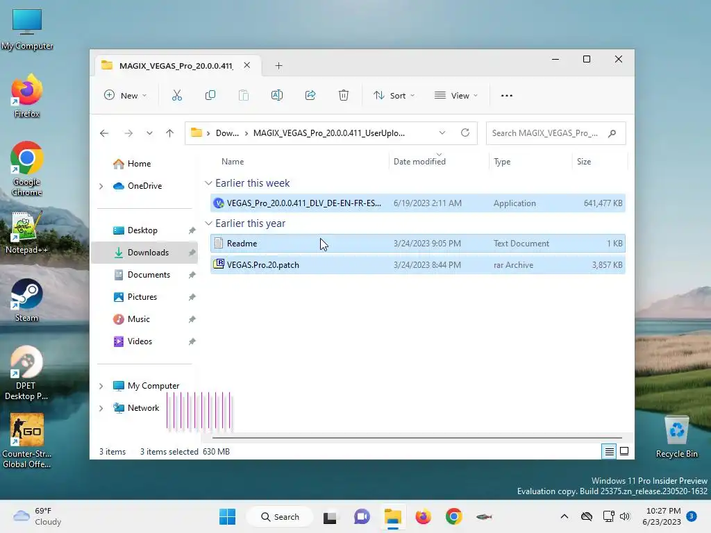Click the volume speaker tray icon
711x533 pixels.
[625, 516]
